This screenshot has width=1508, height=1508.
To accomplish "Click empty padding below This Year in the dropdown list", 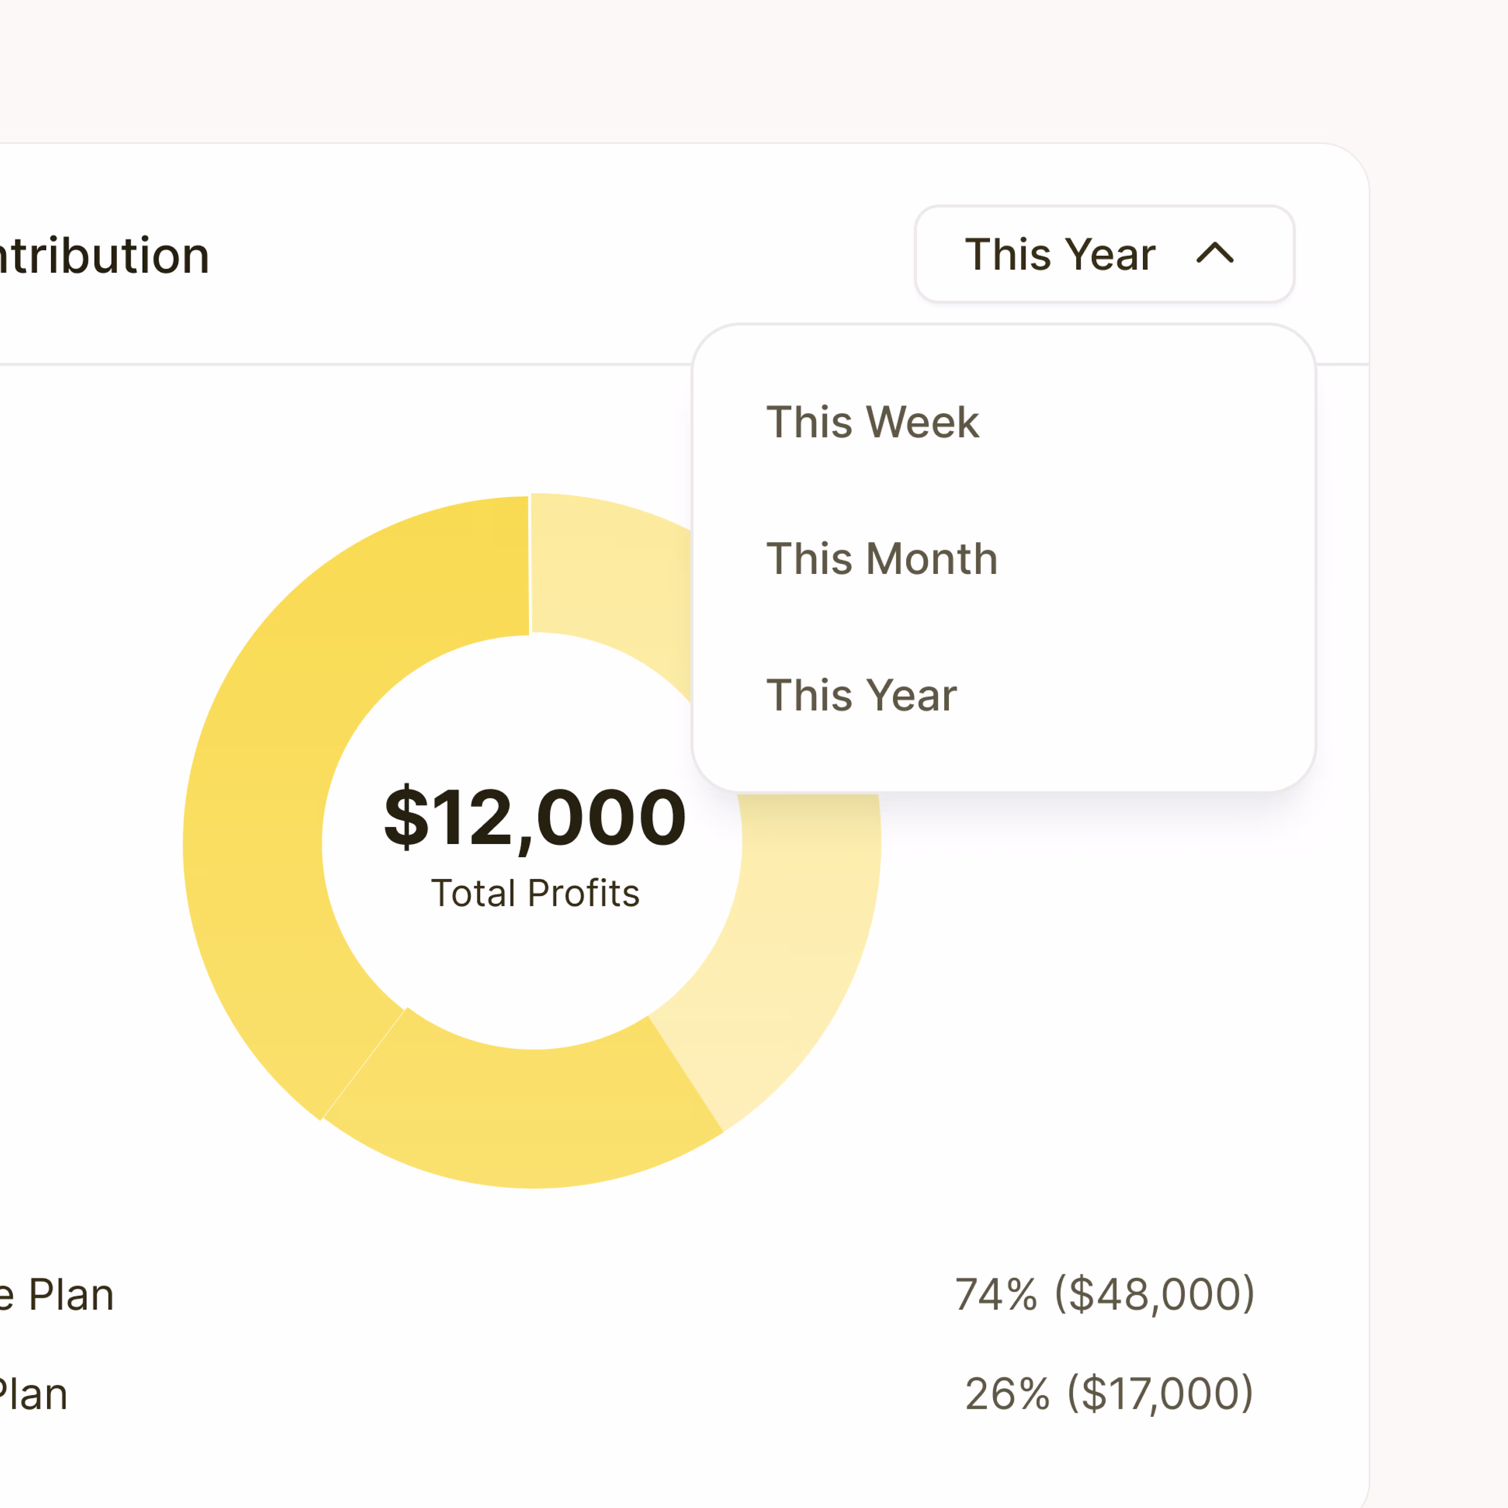I will click(1003, 761).
